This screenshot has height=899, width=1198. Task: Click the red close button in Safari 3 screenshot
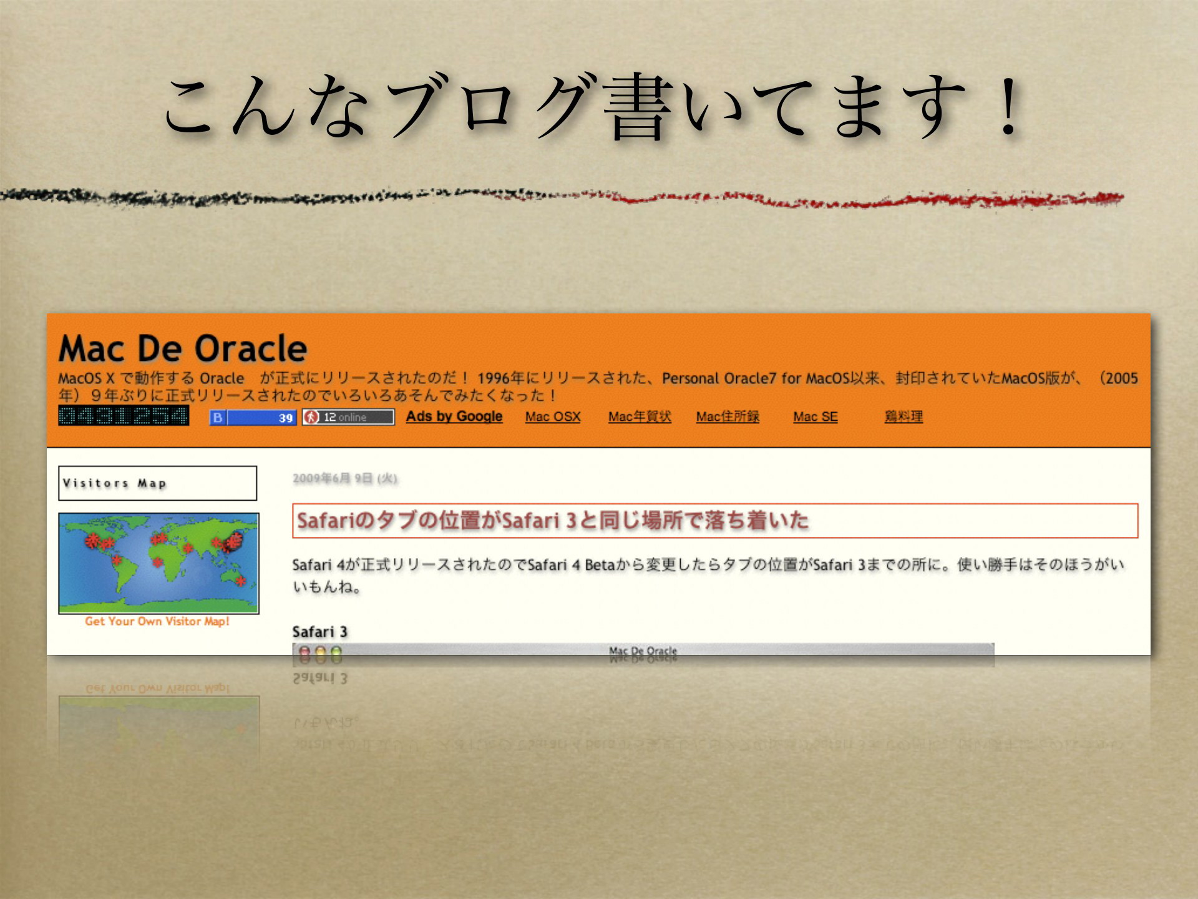pos(304,652)
